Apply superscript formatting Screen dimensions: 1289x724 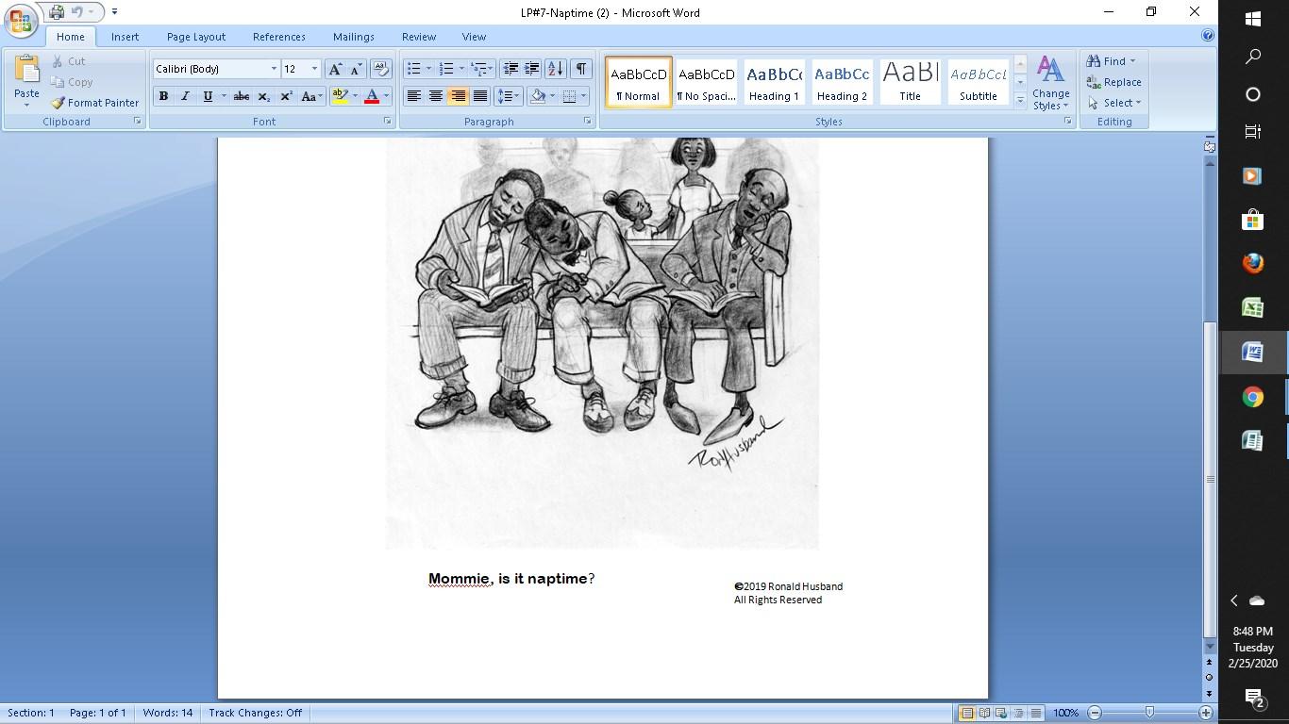click(x=286, y=96)
